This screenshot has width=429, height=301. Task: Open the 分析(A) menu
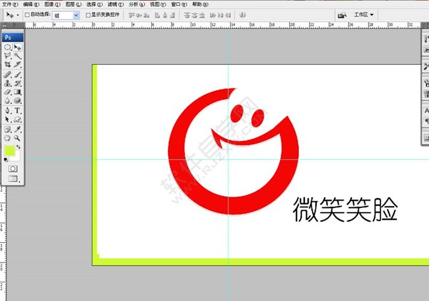137,4
